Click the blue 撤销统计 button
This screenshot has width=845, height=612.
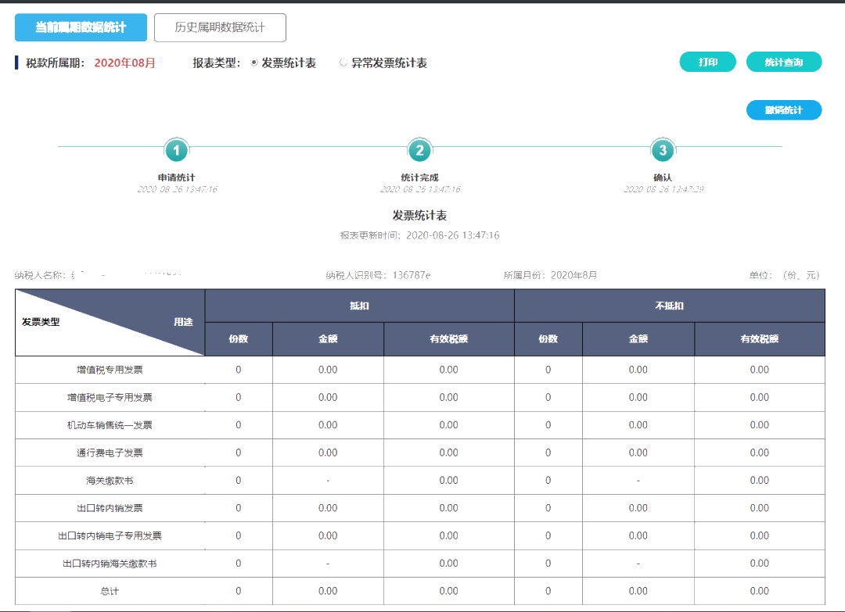pos(784,109)
